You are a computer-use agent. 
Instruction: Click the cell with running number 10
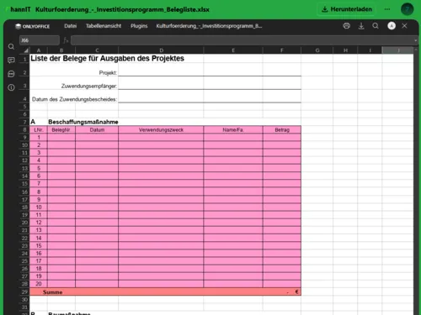[x=39, y=207]
